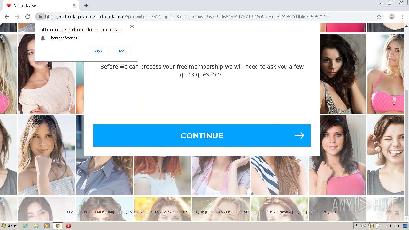
Task: Show hidden system tray icons
Action: [x=356, y=226]
